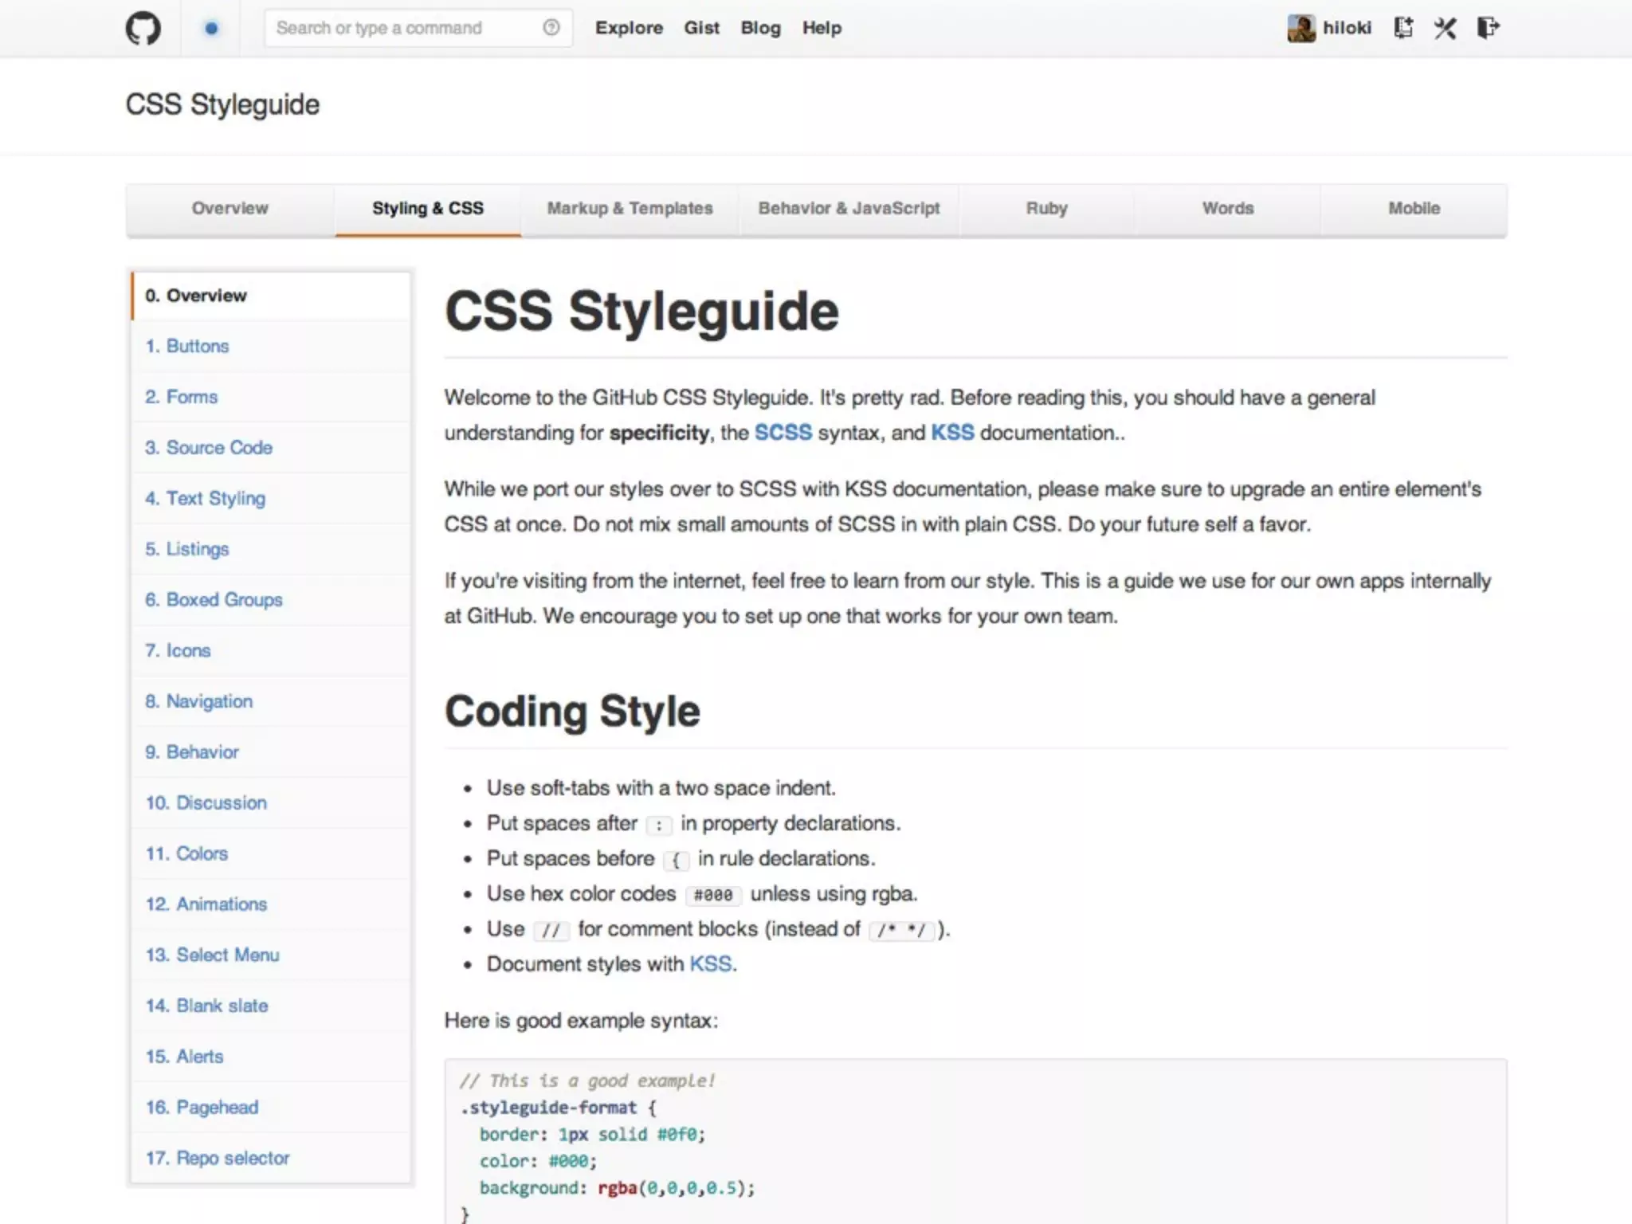Viewport: 1632px width, 1224px height.
Task: Go to '11. Colors' section
Action: [271, 853]
